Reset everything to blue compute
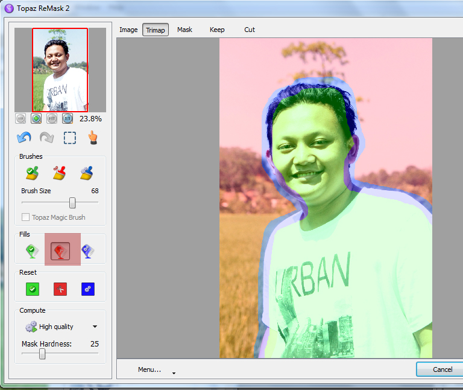Viewport: 463px width, 390px height. pyautogui.click(x=88, y=289)
